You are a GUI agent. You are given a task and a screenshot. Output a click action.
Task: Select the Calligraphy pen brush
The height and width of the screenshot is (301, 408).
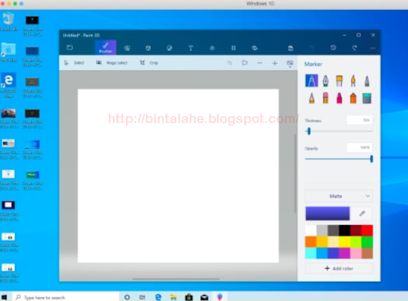coord(326,81)
